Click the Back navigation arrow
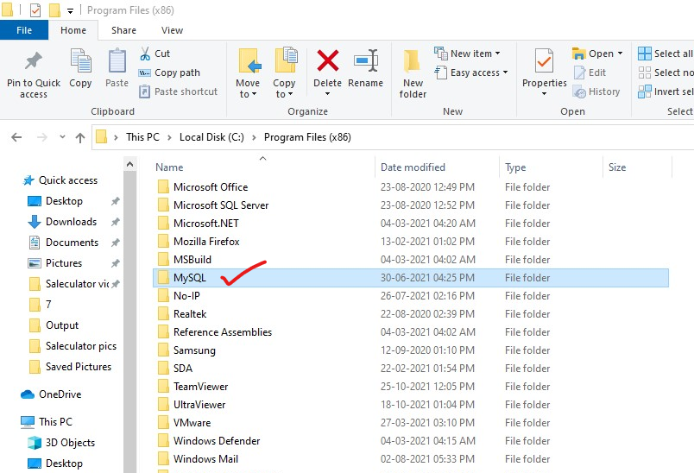This screenshot has width=694, height=473. (16, 137)
